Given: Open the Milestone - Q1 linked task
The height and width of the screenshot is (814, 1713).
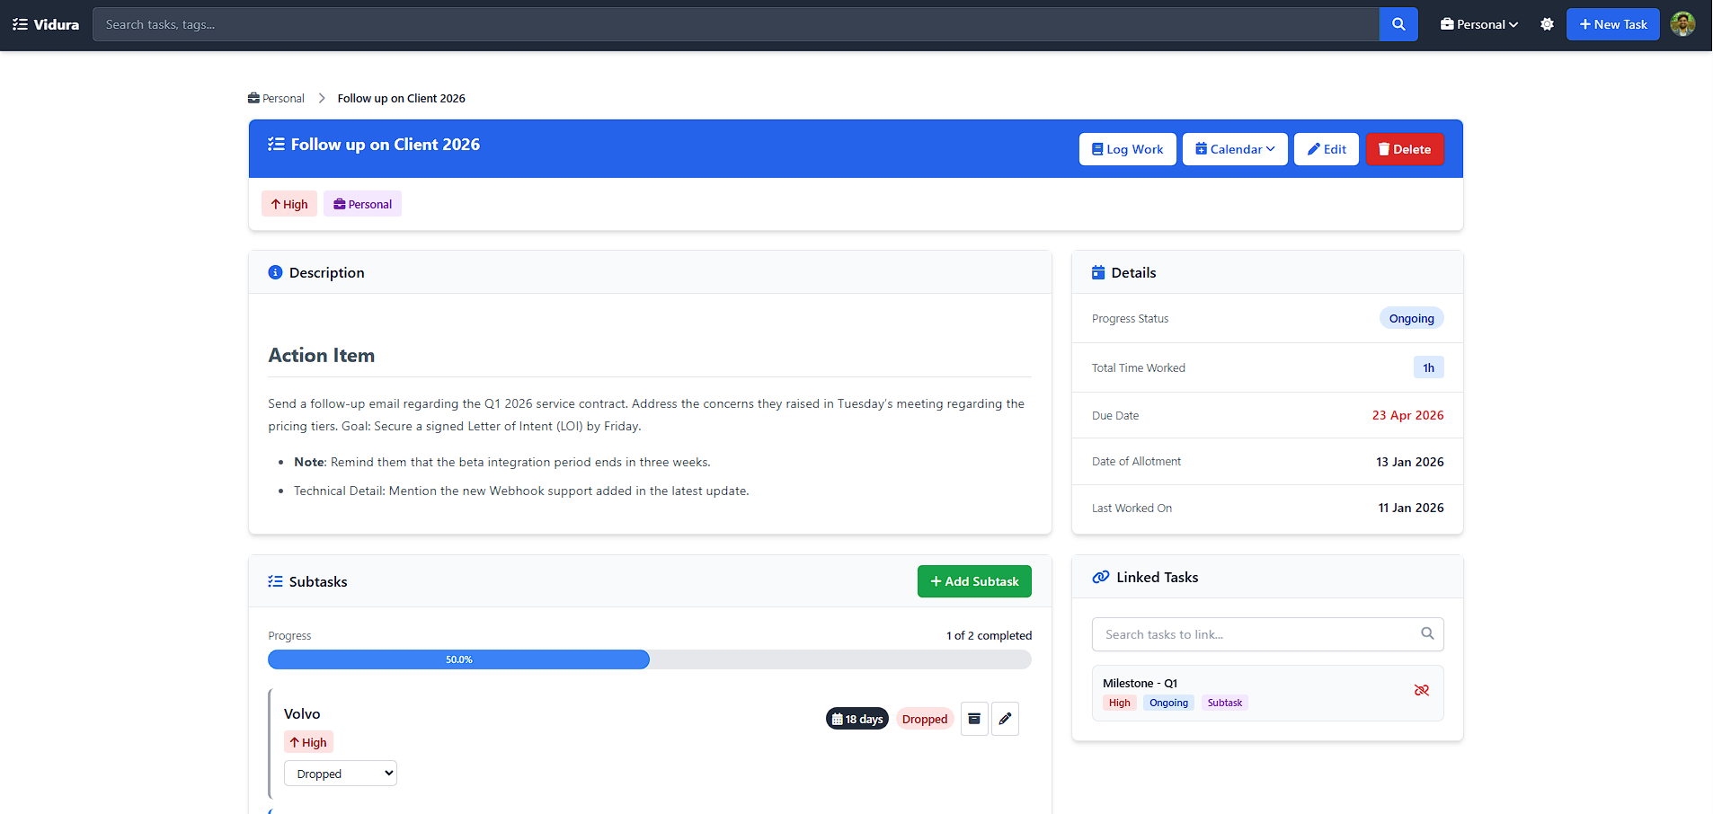Looking at the screenshot, I should pyautogui.click(x=1140, y=683).
